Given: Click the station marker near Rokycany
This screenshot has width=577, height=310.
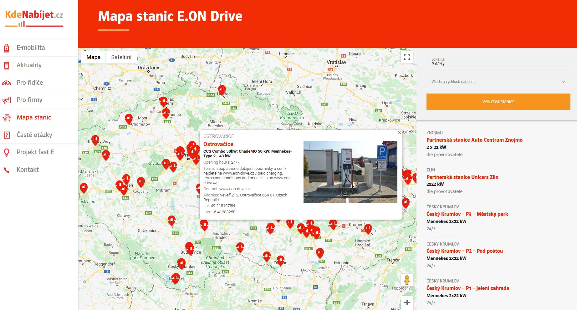Looking at the screenshot, I should 141,182.
